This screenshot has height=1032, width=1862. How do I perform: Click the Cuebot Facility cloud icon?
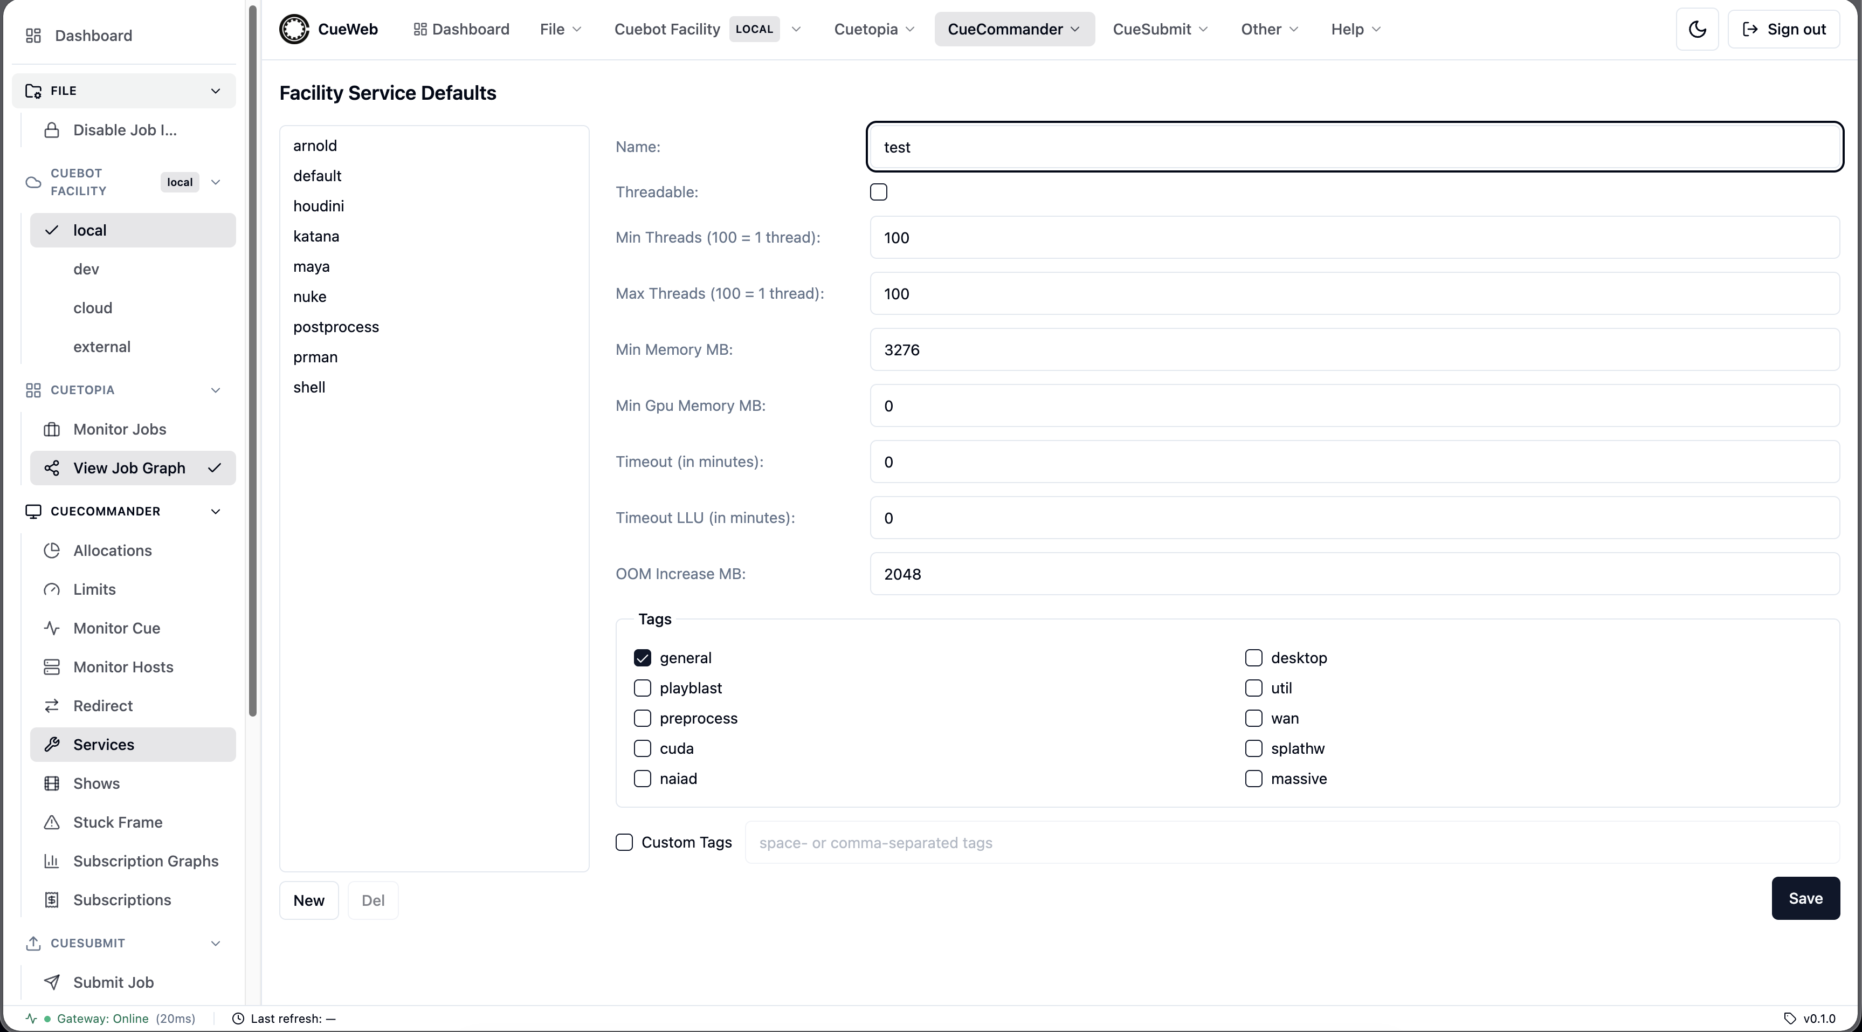point(33,182)
